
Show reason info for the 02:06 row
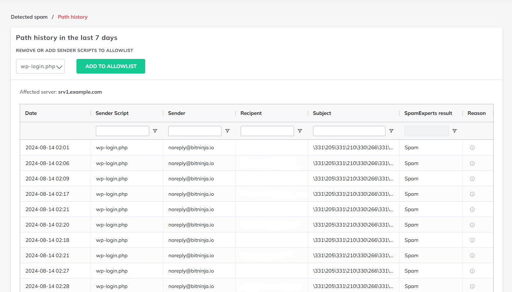pyautogui.click(x=472, y=163)
